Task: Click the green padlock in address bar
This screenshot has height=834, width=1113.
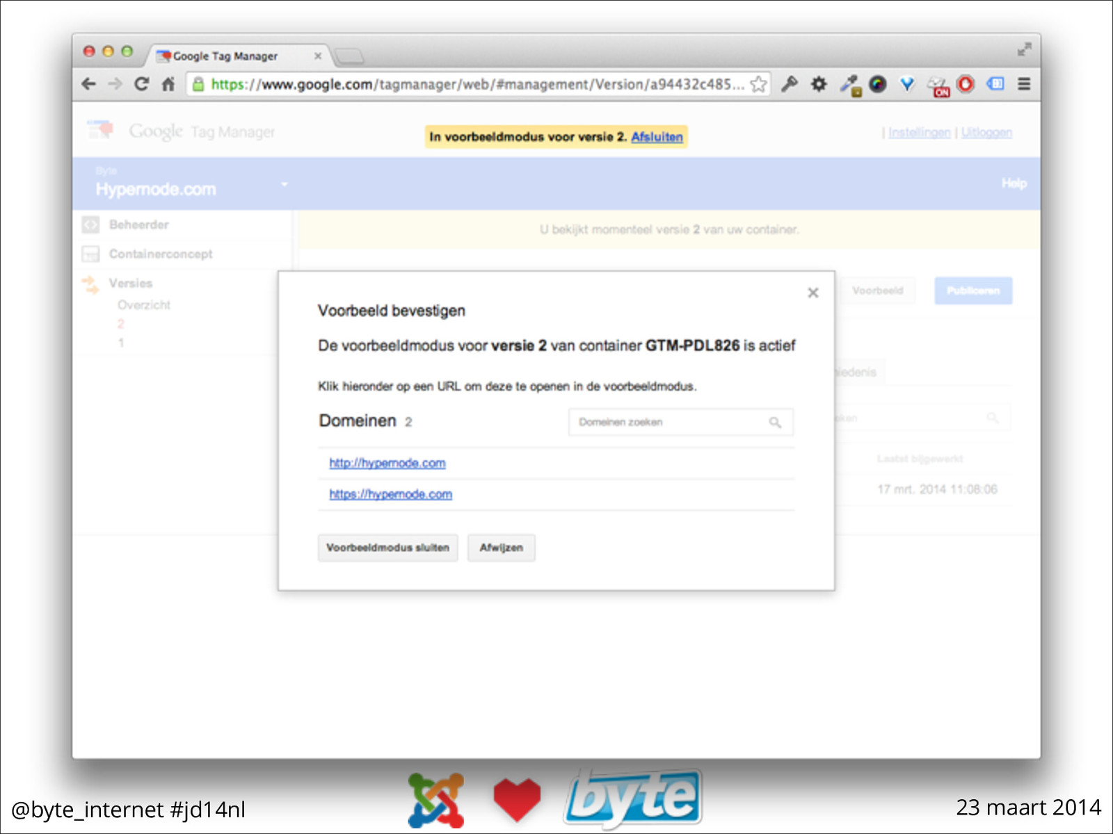Action: (198, 85)
